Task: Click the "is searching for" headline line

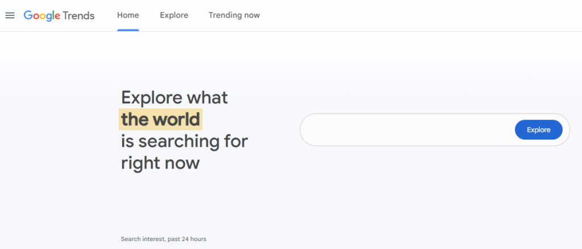Action: click(184, 141)
